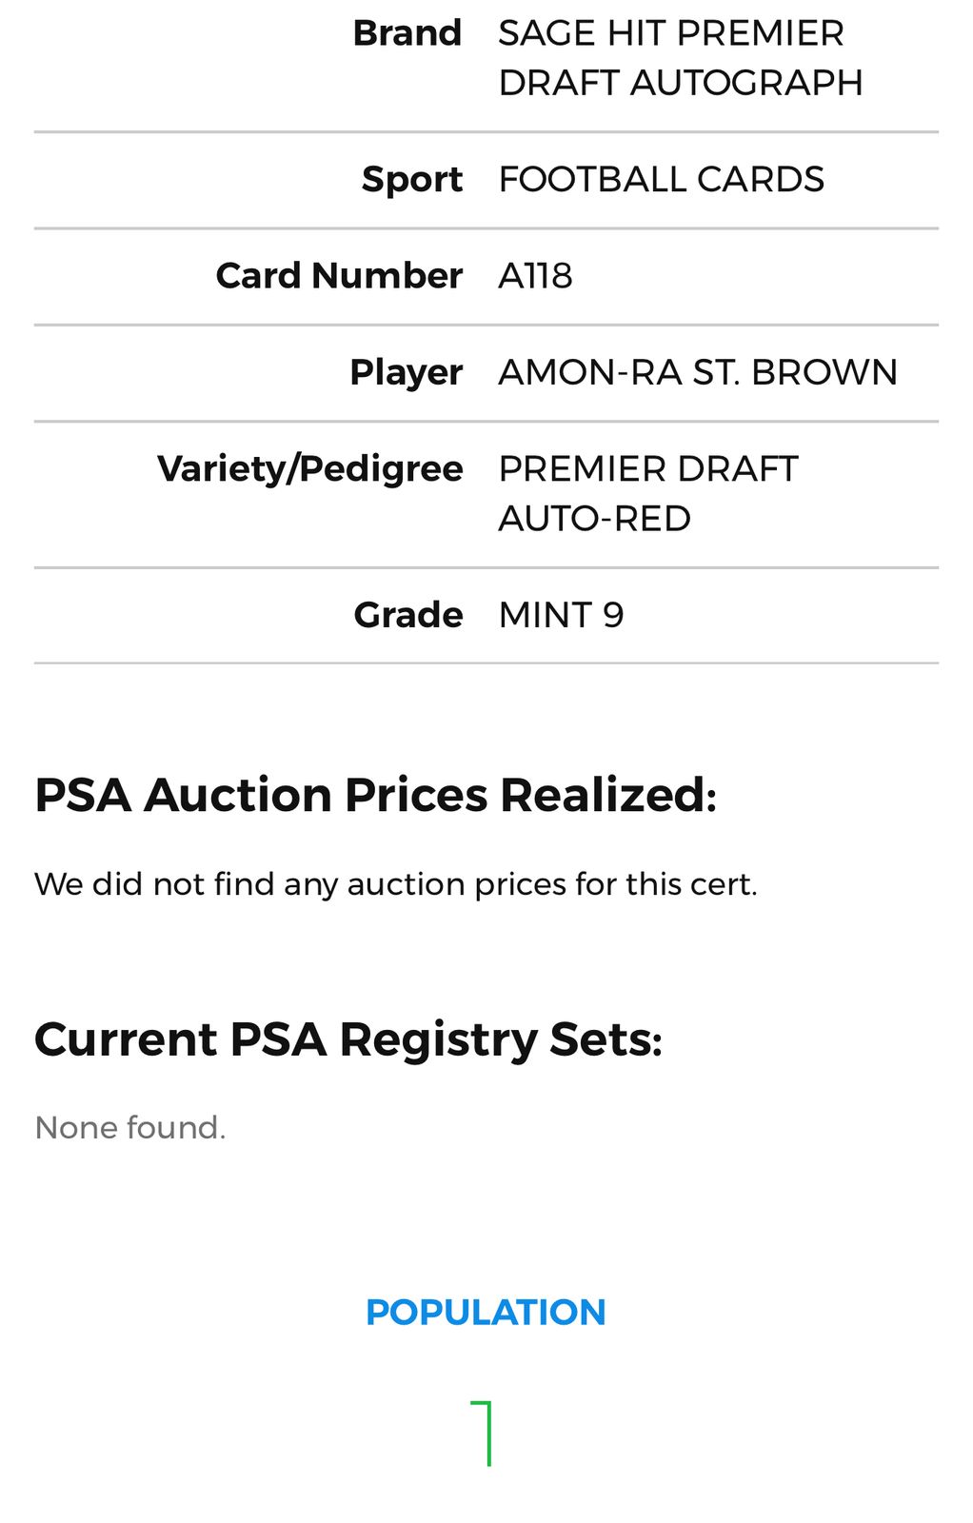Click the Current PSA Registry Sets heading
Screen dimensions: 973x1523
(x=347, y=1039)
